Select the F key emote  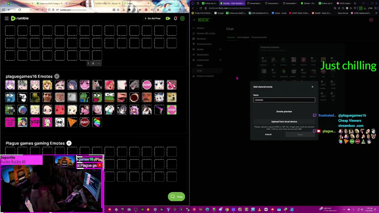click(72, 97)
